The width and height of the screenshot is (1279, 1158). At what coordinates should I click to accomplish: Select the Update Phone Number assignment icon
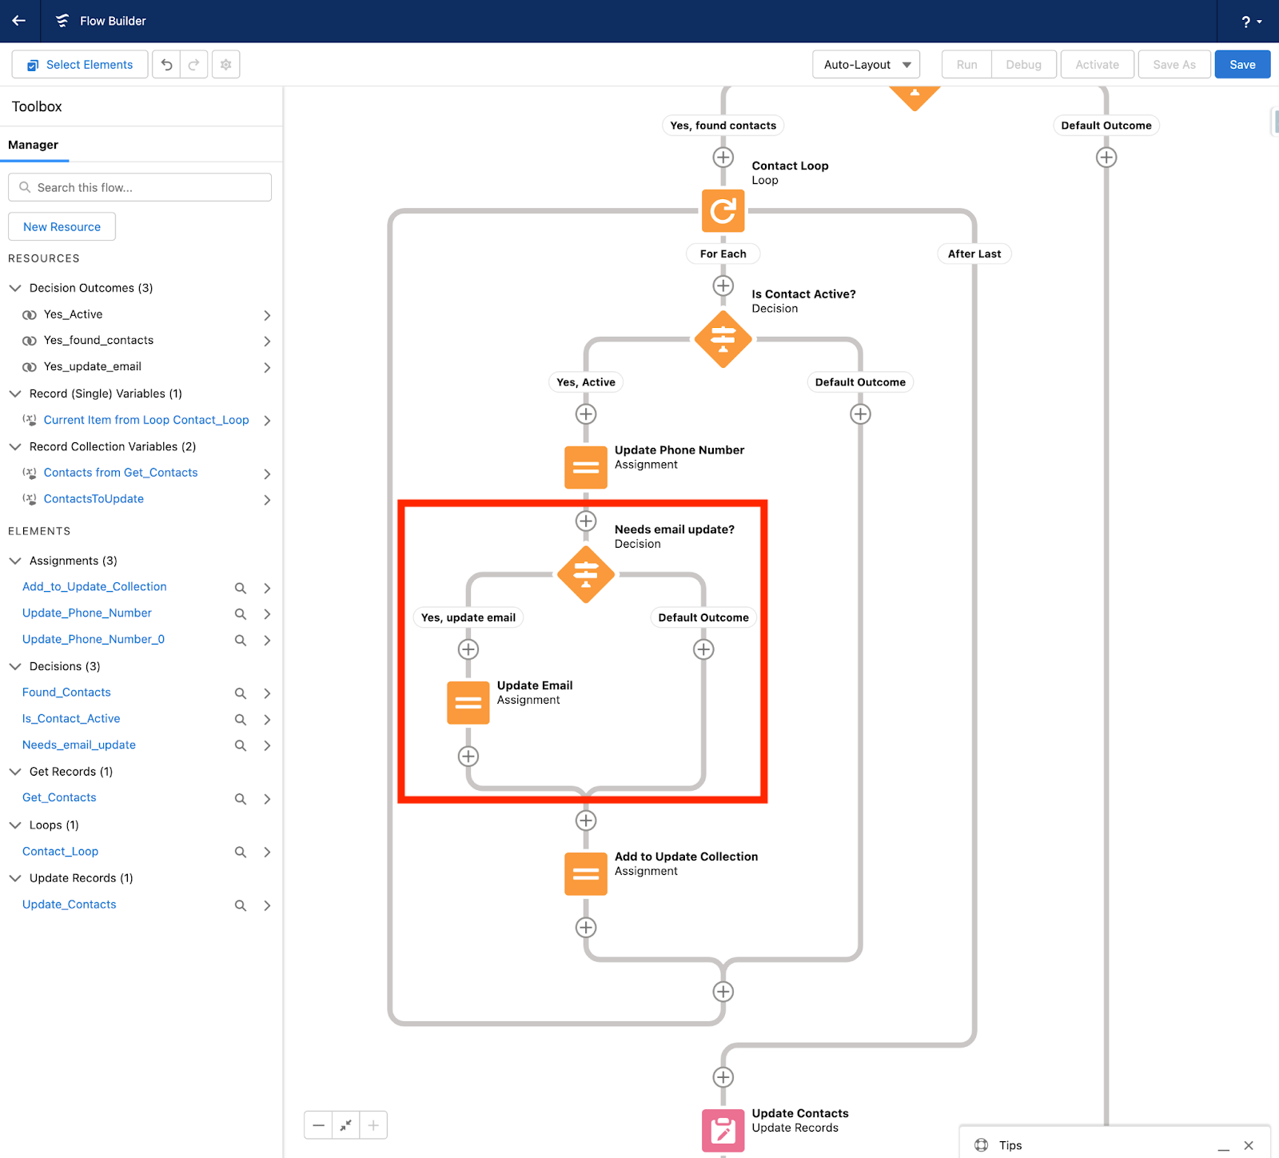tap(585, 466)
